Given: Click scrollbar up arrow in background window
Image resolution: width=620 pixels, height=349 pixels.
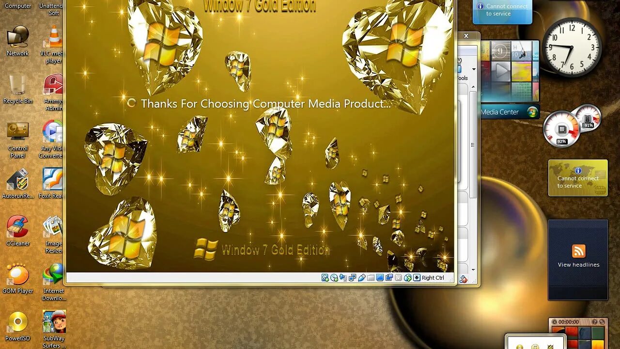Looking at the screenshot, I should [473, 88].
